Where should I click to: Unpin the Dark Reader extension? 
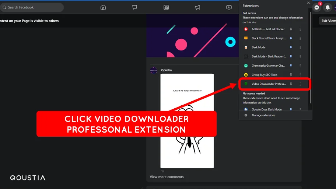[291, 57]
